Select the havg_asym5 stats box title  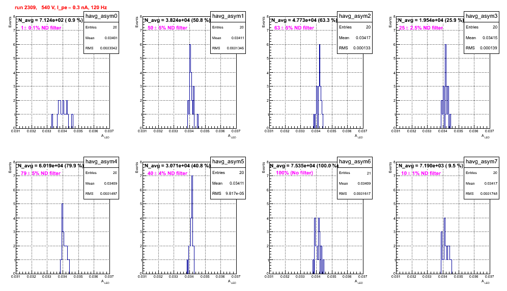(228, 161)
